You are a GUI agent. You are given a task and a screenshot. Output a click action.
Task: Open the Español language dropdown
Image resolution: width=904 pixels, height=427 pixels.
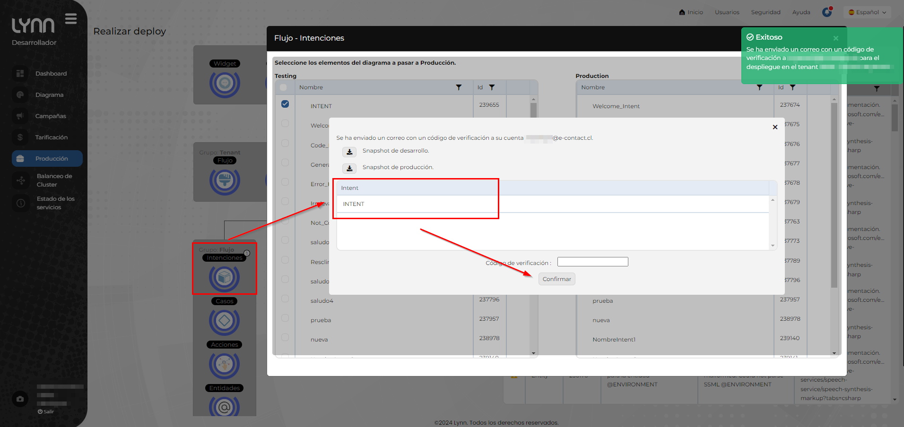[867, 12]
